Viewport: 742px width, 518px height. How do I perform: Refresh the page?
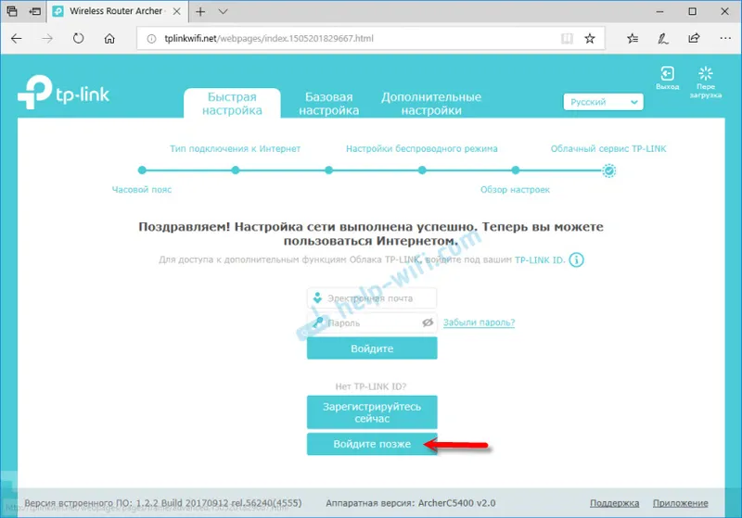pyautogui.click(x=79, y=39)
